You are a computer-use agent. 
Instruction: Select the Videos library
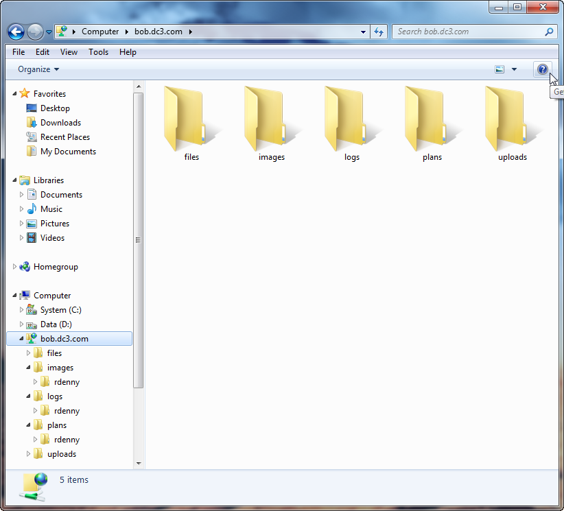point(52,238)
